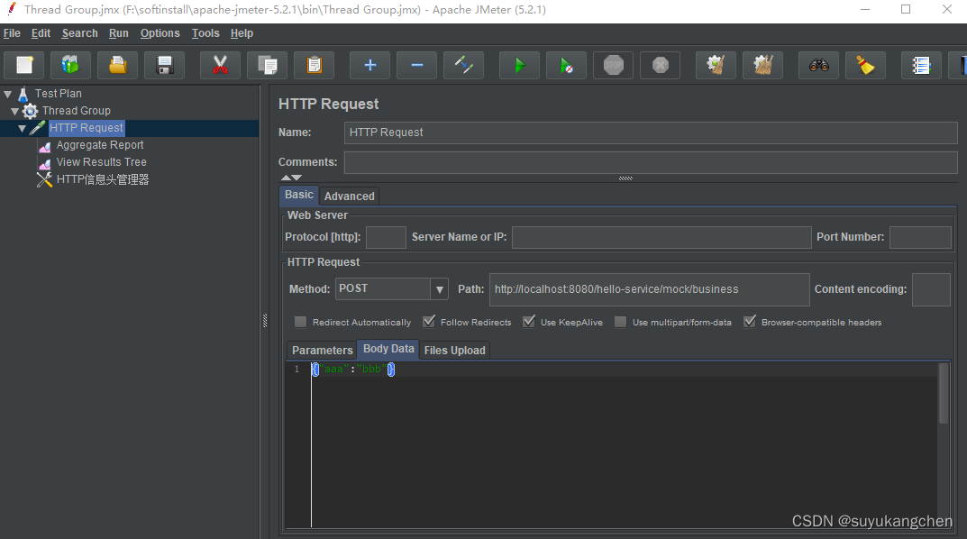Click the Open file folder icon

point(118,66)
